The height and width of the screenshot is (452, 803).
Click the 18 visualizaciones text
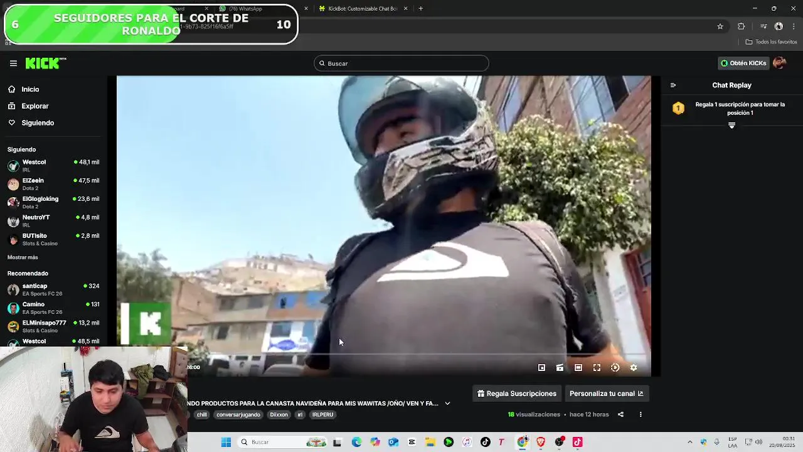(x=534, y=414)
